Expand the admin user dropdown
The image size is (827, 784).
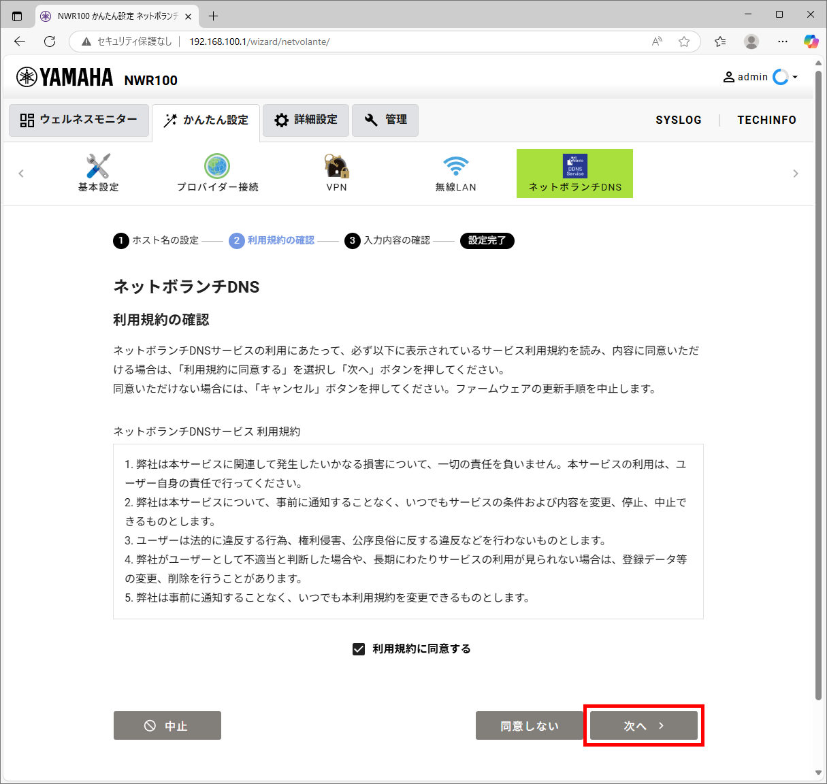[x=794, y=77]
